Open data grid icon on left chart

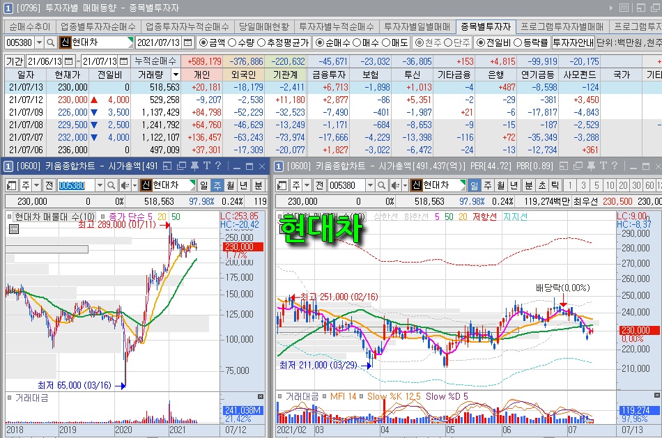click(13, 229)
